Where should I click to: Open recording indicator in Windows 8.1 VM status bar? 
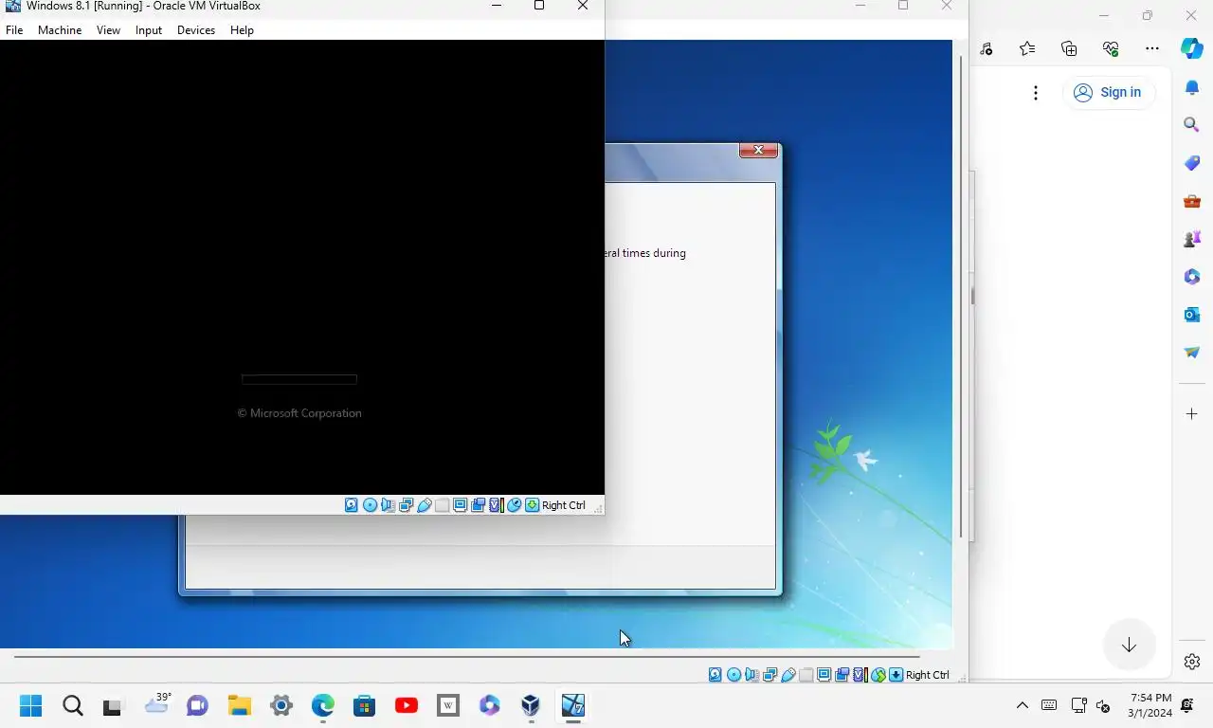click(x=479, y=505)
